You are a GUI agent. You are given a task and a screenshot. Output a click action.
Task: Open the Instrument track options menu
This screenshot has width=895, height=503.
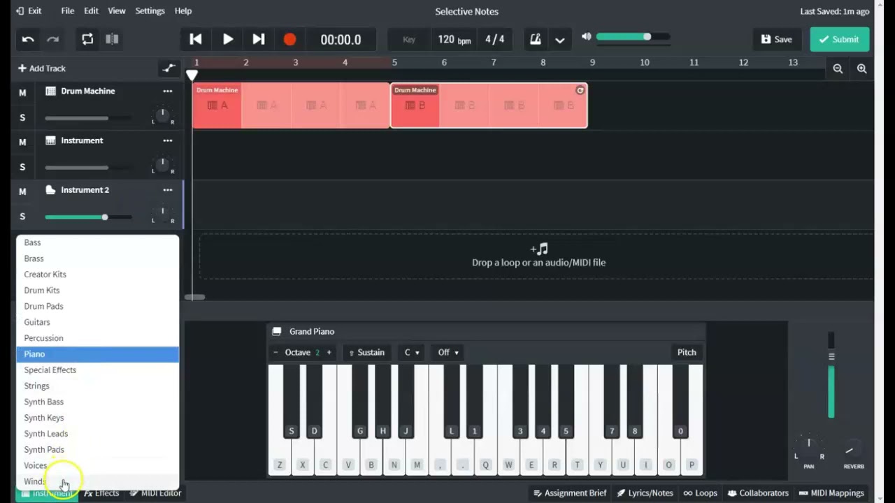point(168,140)
